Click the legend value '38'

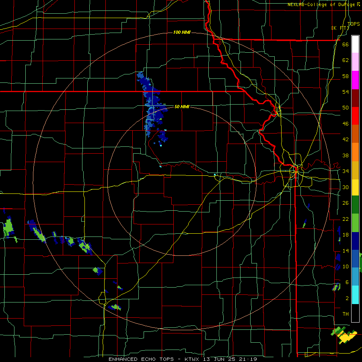(x=346, y=155)
